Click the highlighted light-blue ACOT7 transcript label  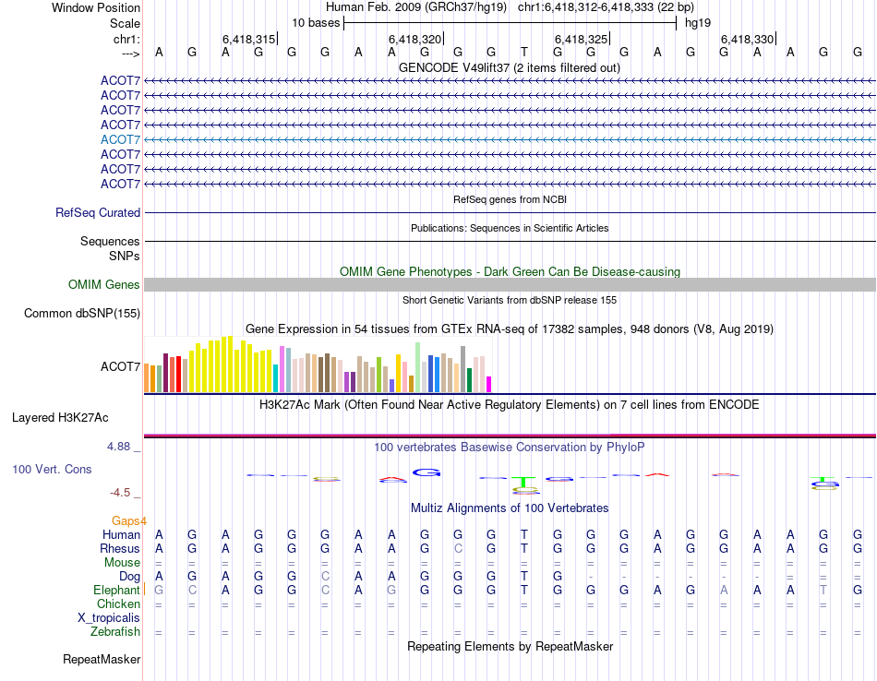[x=120, y=139]
